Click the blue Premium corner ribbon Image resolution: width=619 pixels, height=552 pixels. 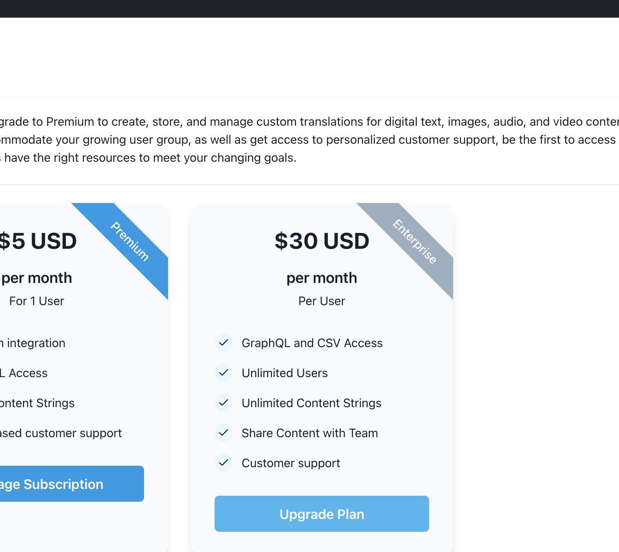click(x=129, y=241)
